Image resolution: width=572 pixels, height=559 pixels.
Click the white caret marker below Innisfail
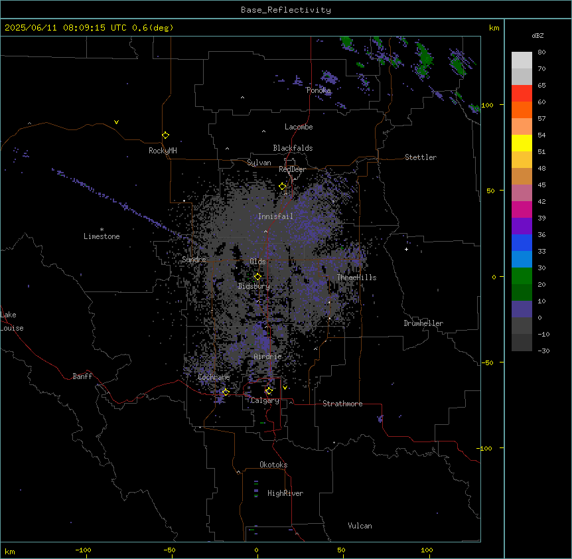tap(265, 231)
